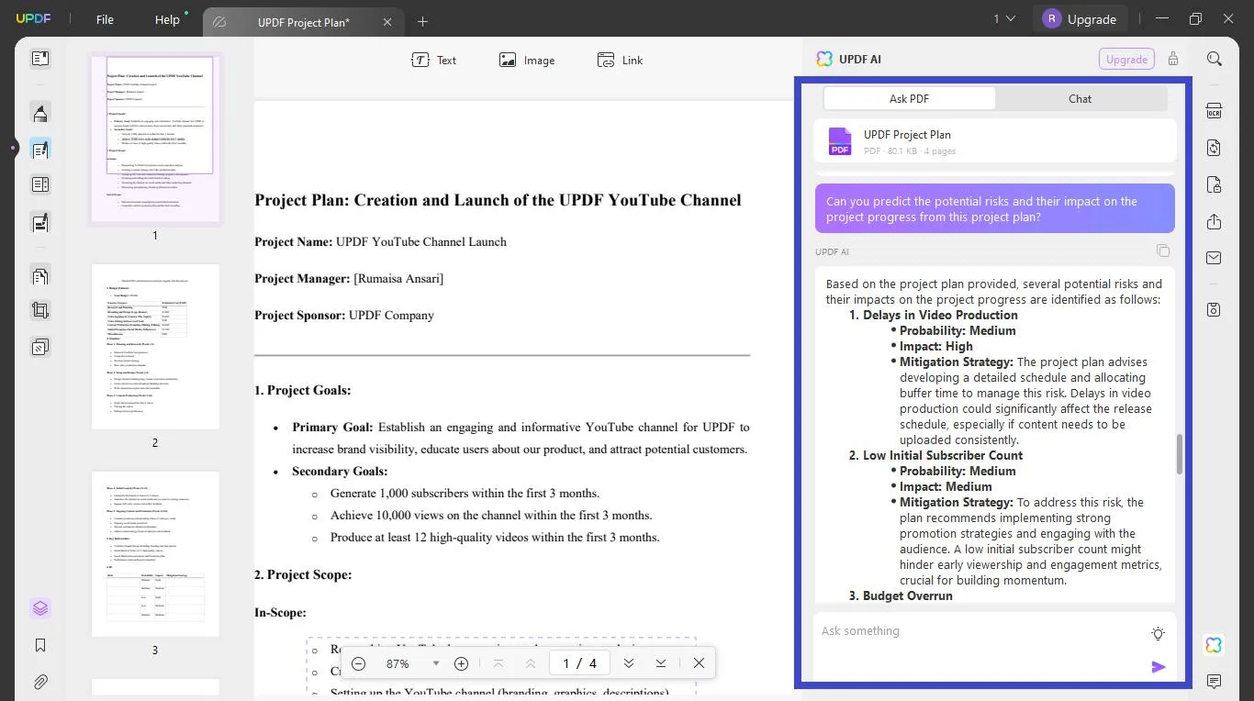Open the search magnifier icon

click(1214, 60)
